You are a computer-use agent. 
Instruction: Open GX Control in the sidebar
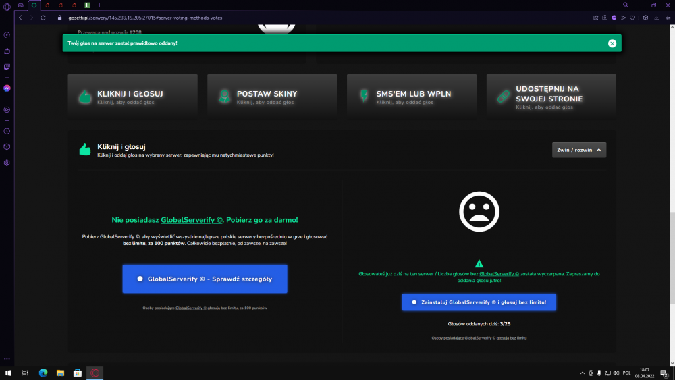click(x=7, y=35)
